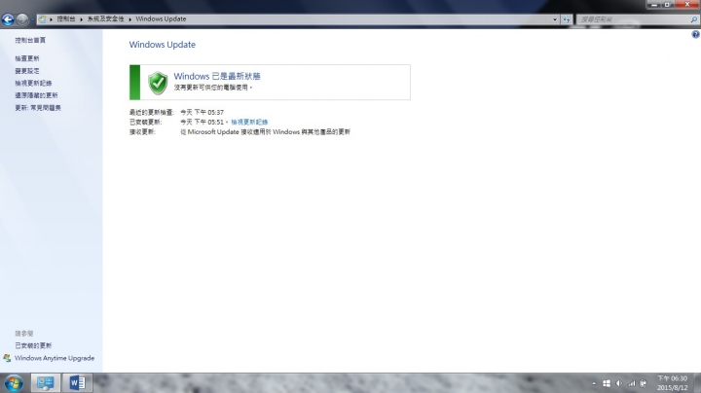The height and width of the screenshot is (393, 701).
Task: Click the green shield status icon
Action: pyautogui.click(x=158, y=83)
